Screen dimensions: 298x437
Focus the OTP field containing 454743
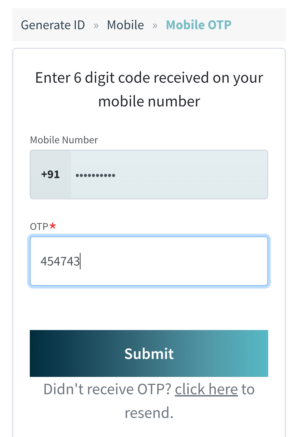(x=149, y=261)
